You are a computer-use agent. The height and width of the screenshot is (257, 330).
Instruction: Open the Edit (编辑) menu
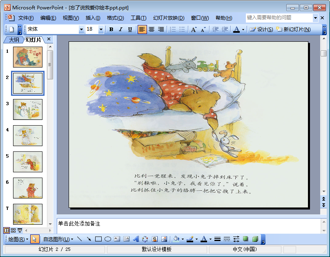click(48, 18)
